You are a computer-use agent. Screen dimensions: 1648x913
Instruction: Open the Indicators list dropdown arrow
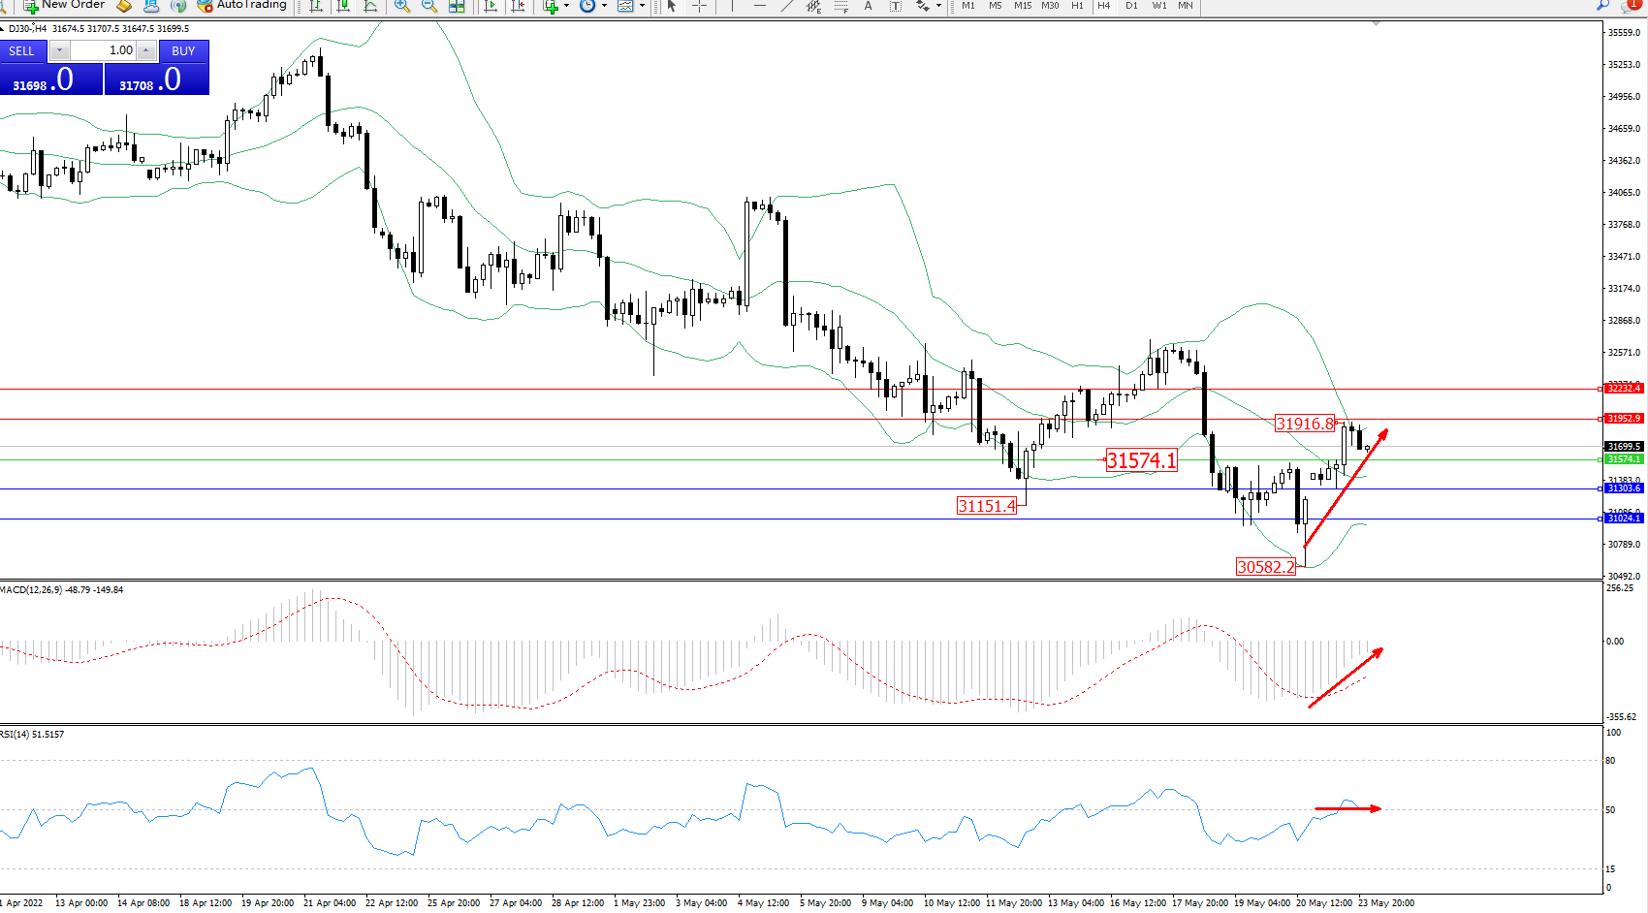coord(566,6)
